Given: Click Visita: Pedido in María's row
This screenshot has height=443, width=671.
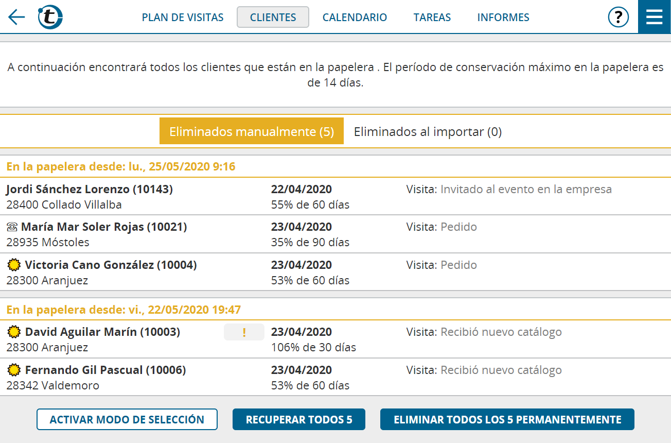Looking at the screenshot, I should pyautogui.click(x=442, y=227).
